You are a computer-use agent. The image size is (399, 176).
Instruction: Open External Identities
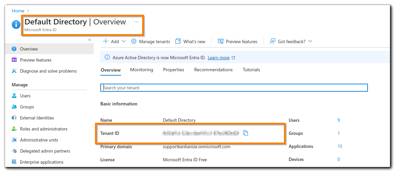(x=37, y=118)
